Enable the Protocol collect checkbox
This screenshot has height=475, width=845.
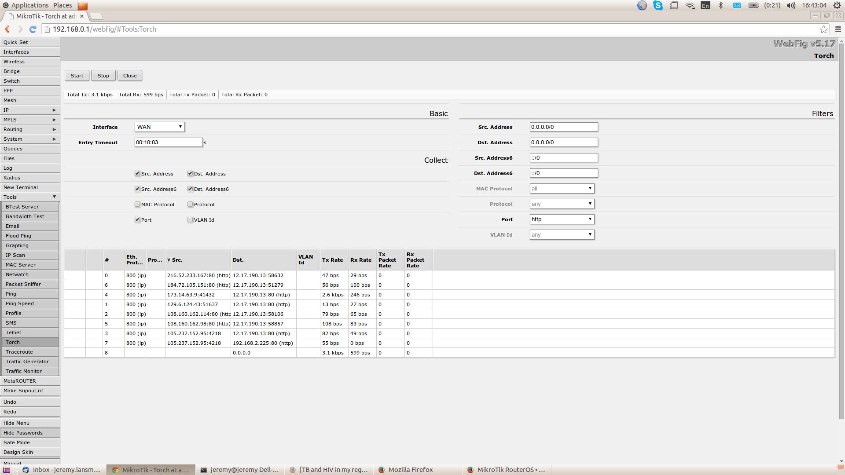click(x=190, y=205)
